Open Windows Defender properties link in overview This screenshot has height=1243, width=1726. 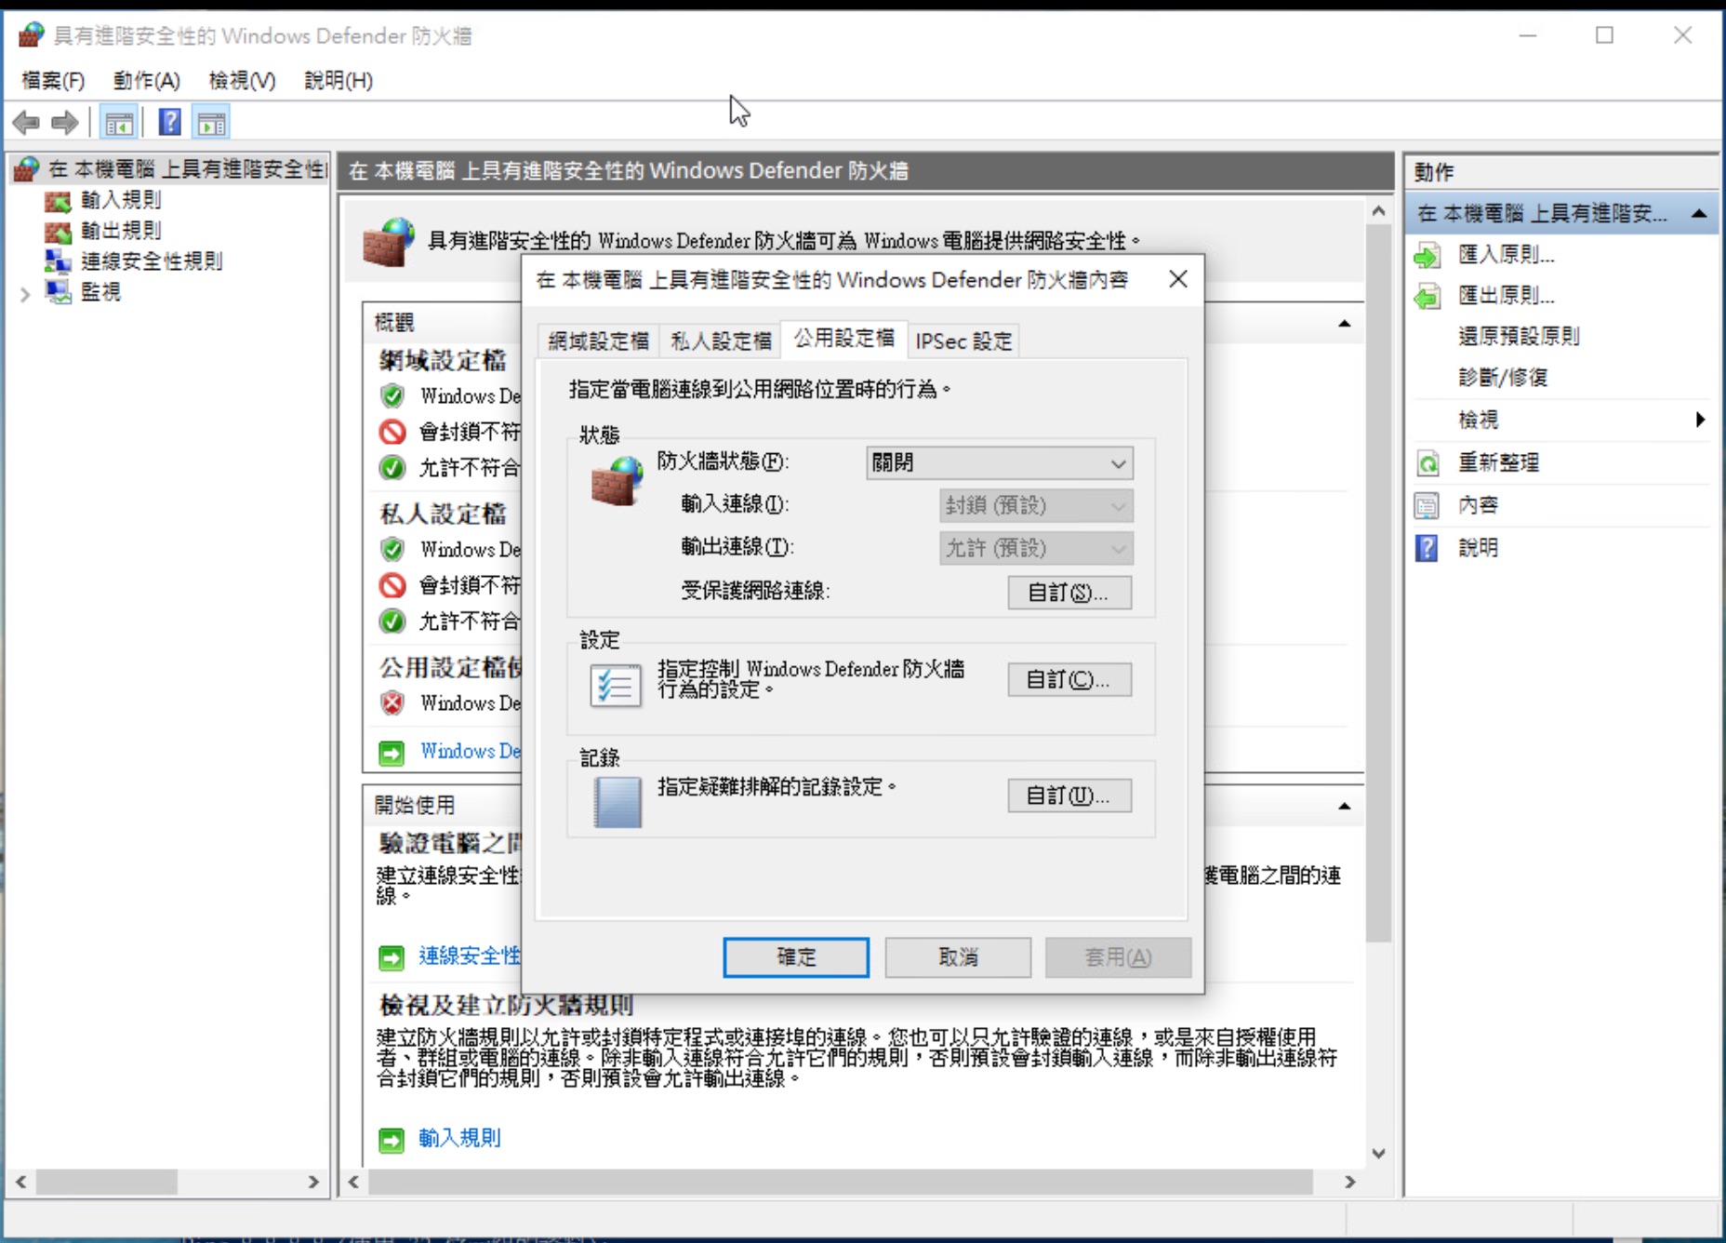[x=471, y=751]
